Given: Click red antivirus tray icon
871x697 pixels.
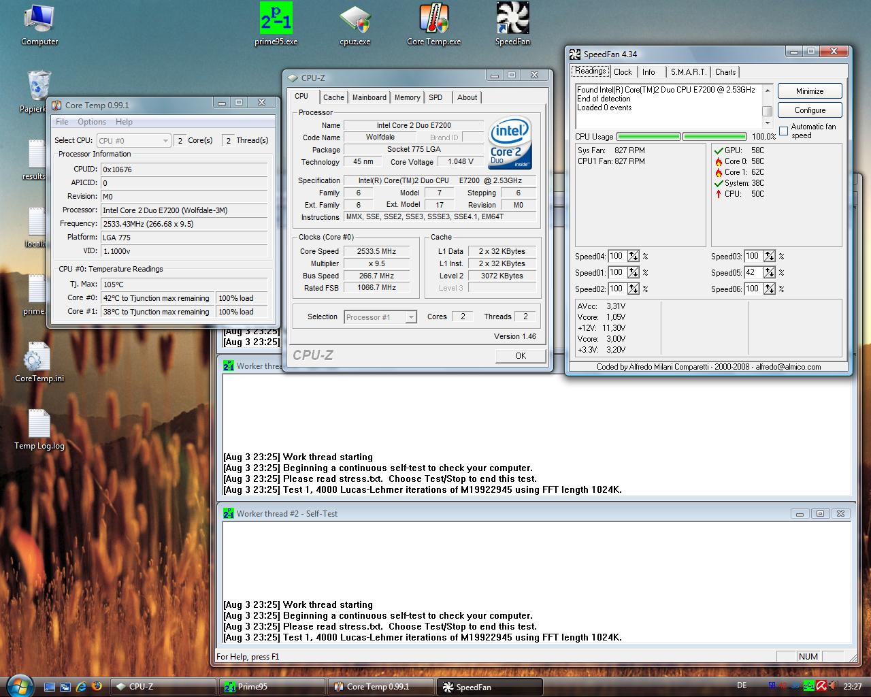Looking at the screenshot, I should [822, 685].
